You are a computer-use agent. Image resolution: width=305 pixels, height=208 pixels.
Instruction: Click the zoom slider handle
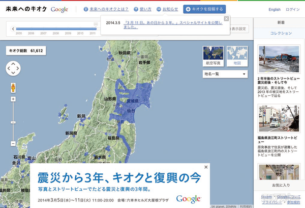tap(13, 122)
